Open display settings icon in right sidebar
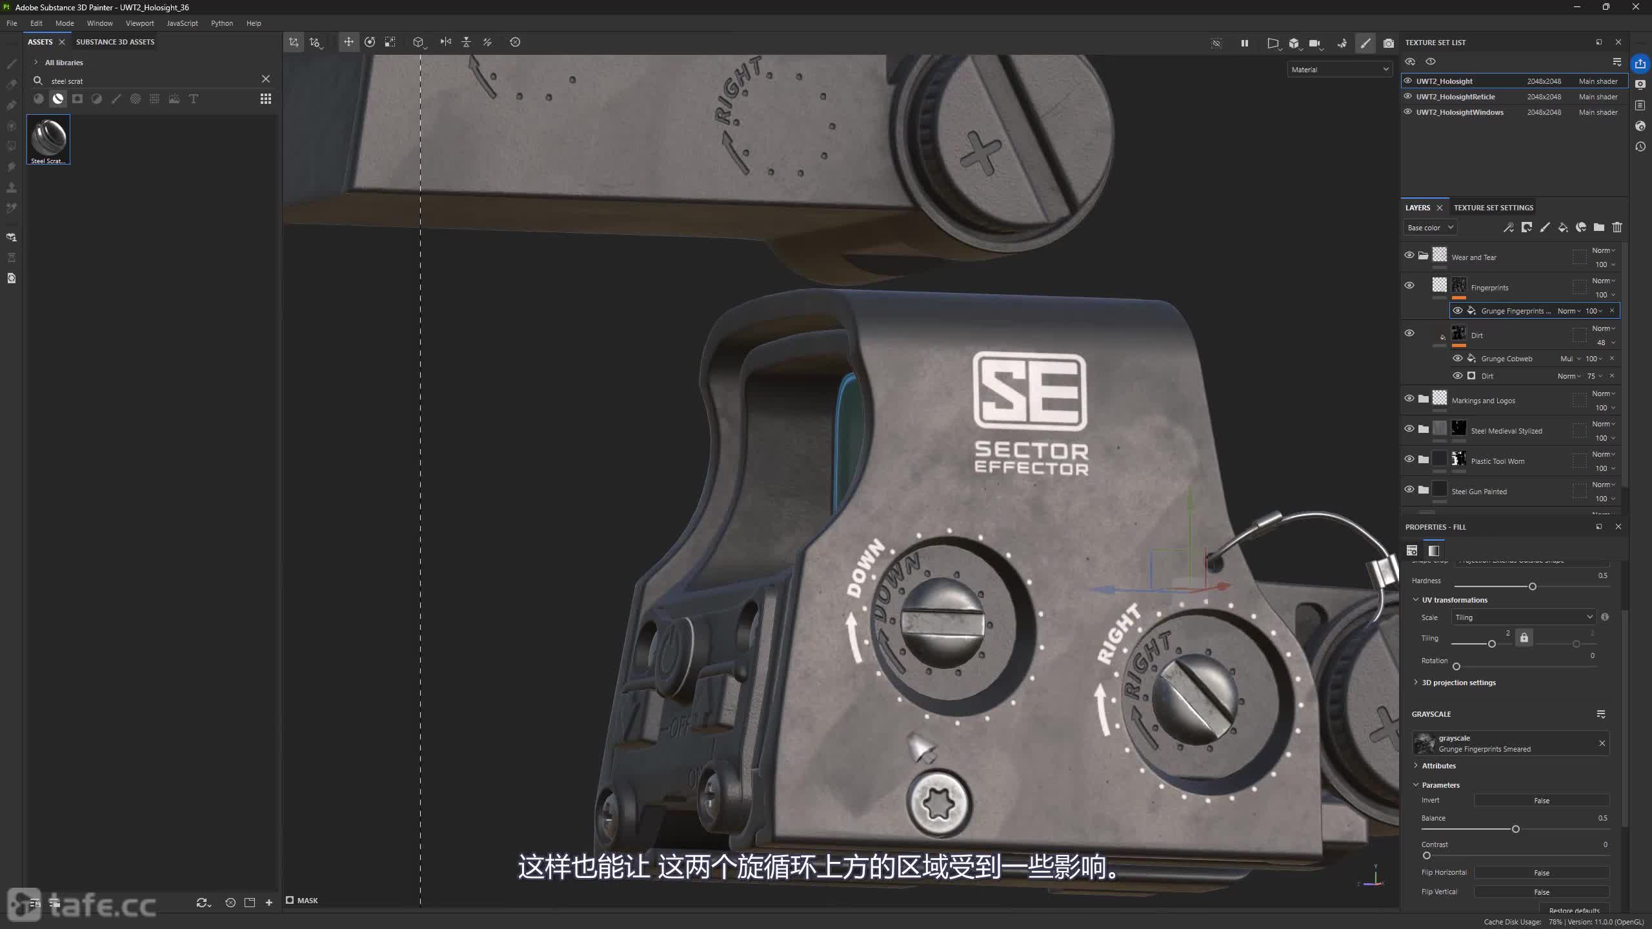1652x929 pixels. pyautogui.click(x=1640, y=85)
